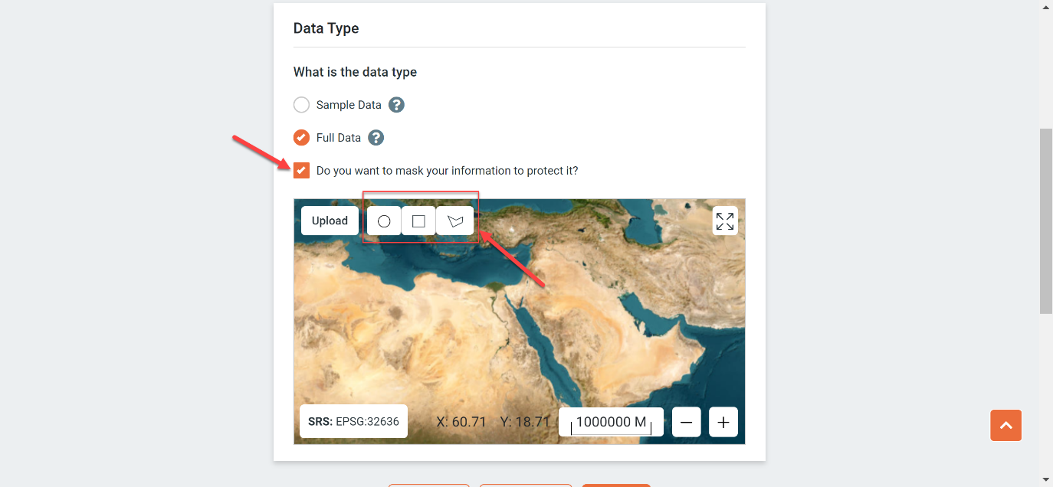Jump to top with orange arrow button
This screenshot has width=1053, height=487.
point(1006,425)
